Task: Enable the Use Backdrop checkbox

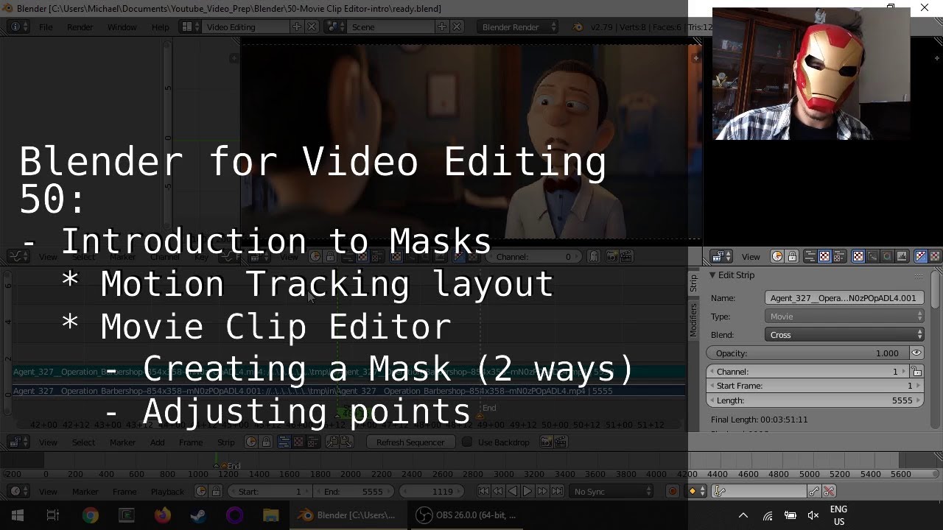Action: (x=467, y=442)
